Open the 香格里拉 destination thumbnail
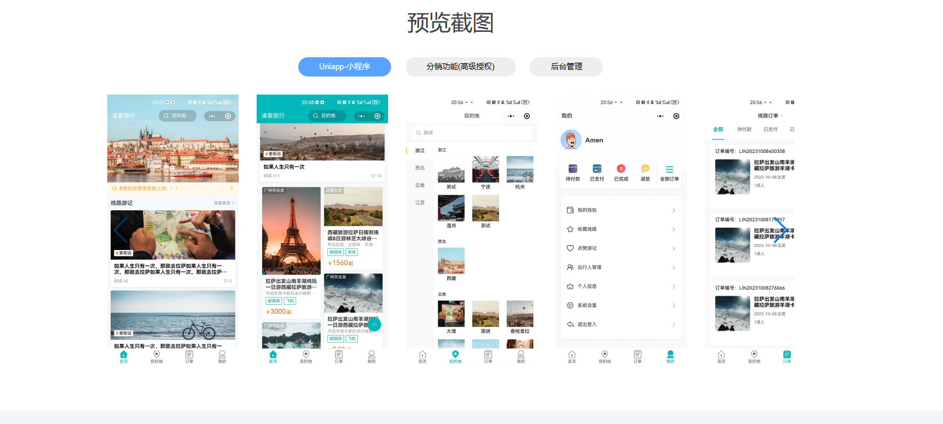The width and height of the screenshot is (943, 424). 520,314
